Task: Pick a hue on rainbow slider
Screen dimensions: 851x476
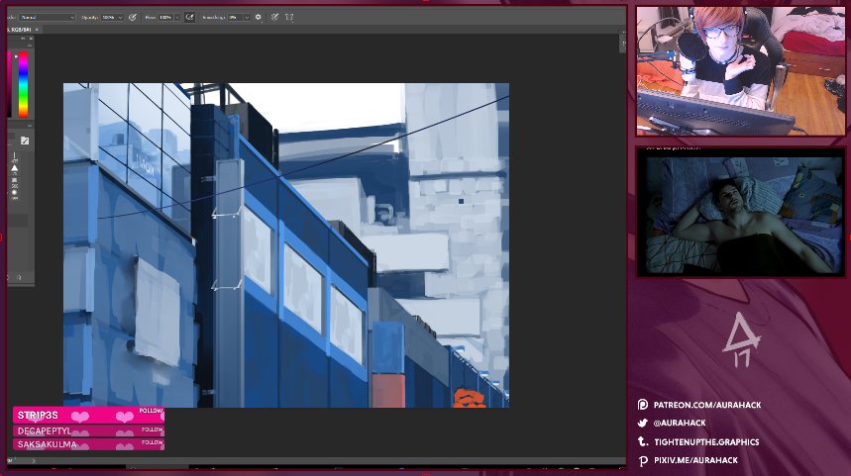Action: tap(24, 84)
